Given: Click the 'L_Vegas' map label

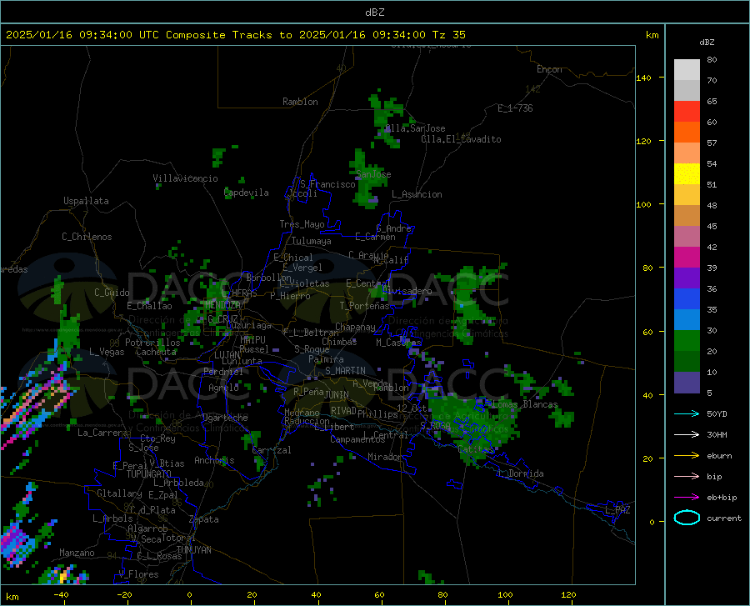Looking at the screenshot, I should pyautogui.click(x=107, y=352).
